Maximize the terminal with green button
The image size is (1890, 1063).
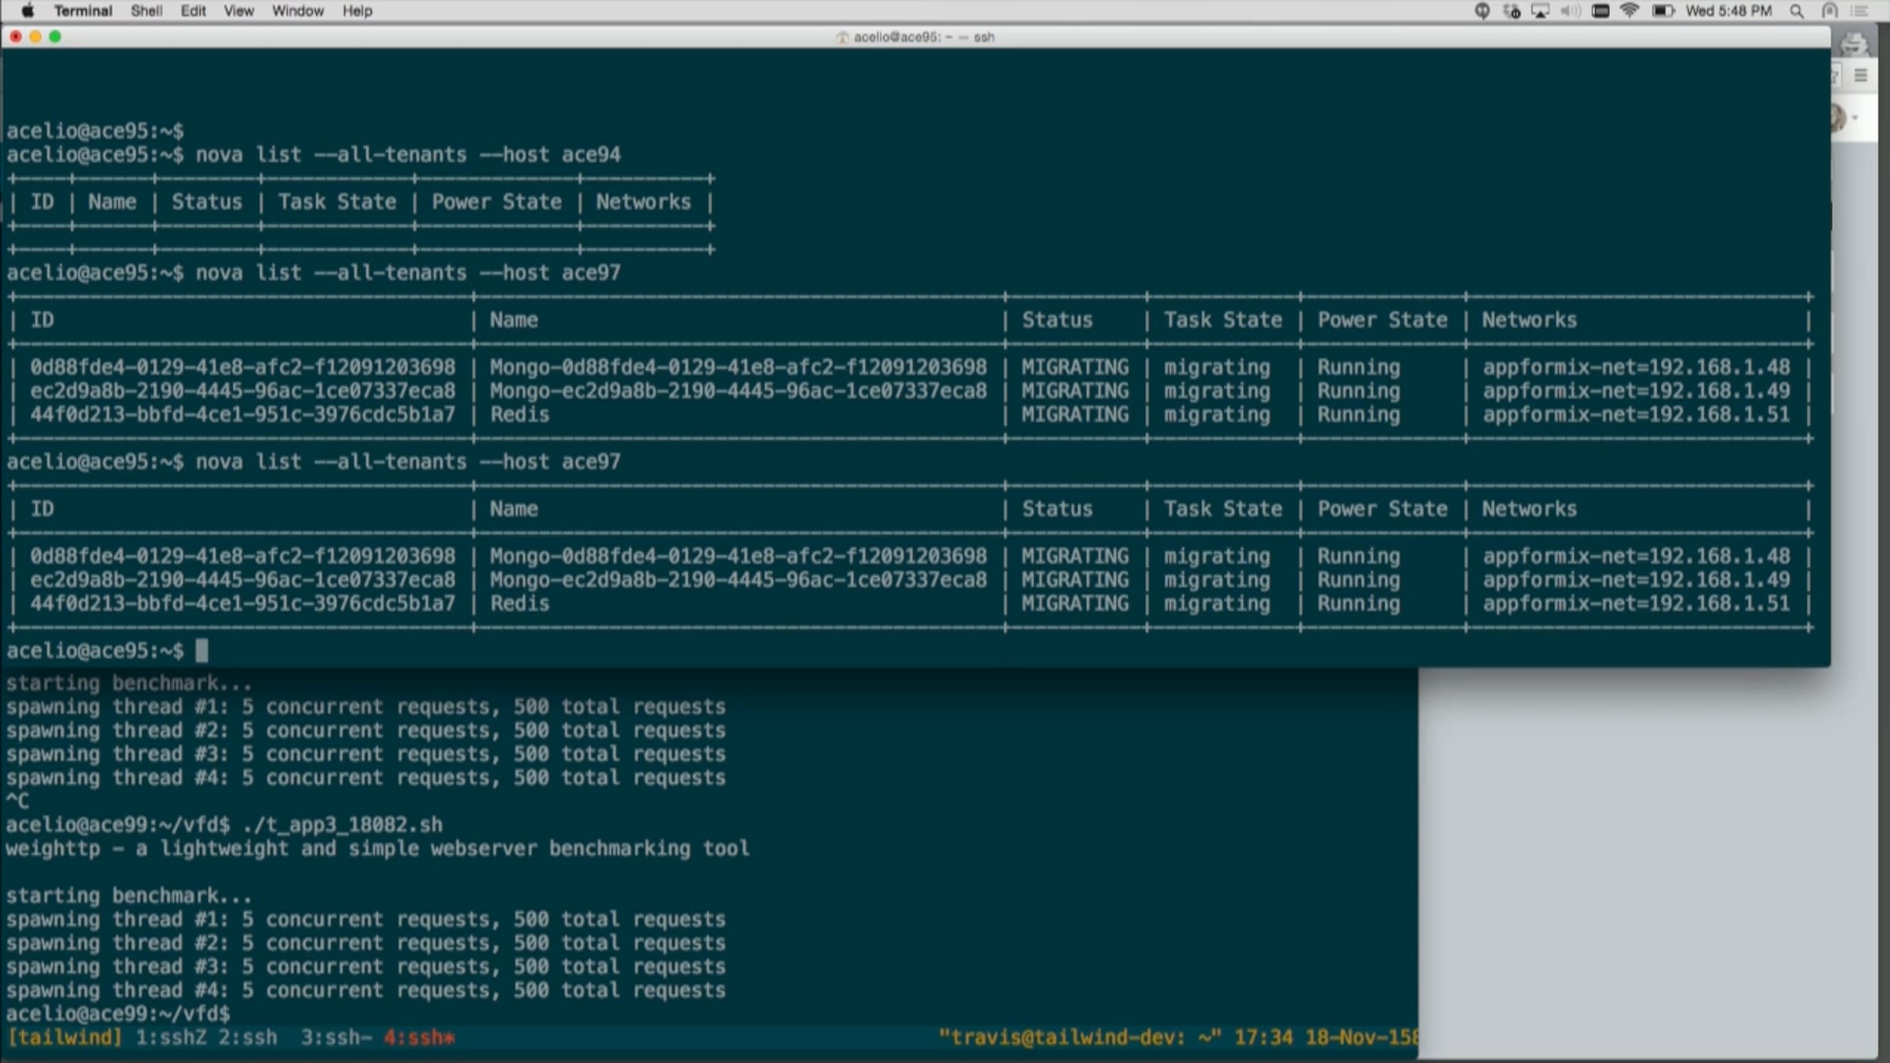[x=55, y=37]
